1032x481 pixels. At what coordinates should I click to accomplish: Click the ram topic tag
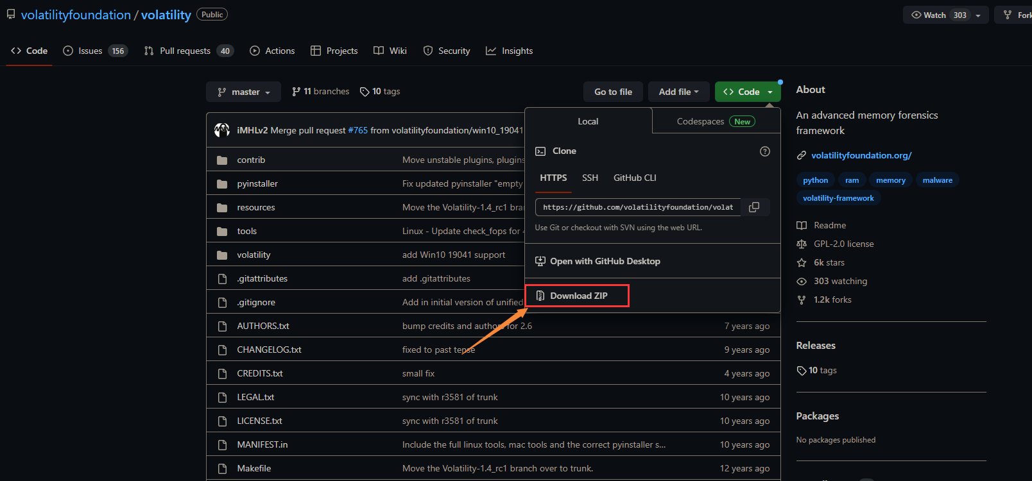(x=852, y=180)
